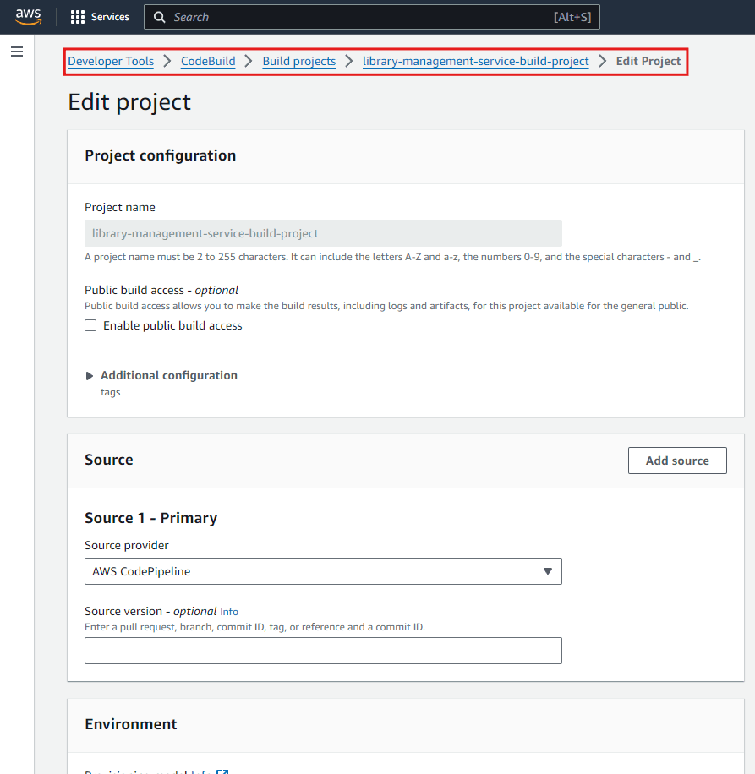Open Build projects breadcrumb link
Screen dimensions: 755x774
pos(298,61)
